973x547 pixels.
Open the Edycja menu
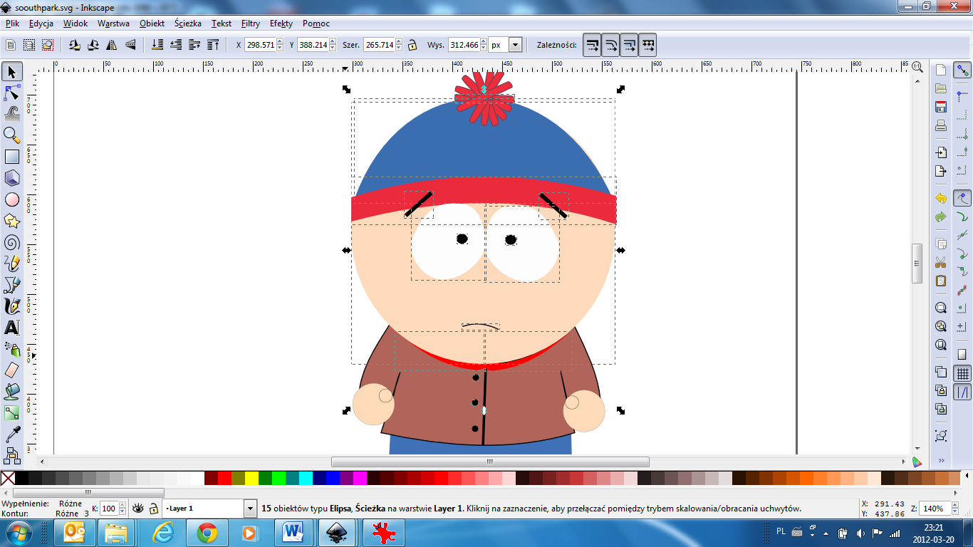click(x=41, y=24)
